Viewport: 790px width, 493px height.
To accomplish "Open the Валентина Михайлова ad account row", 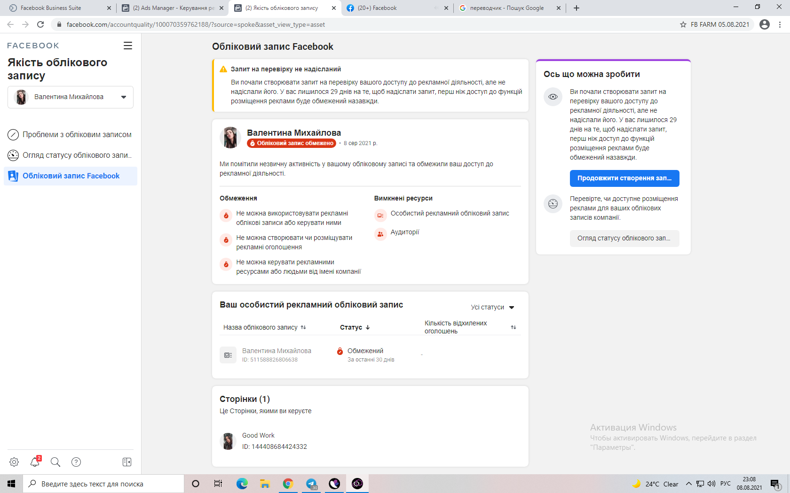I will (370, 355).
